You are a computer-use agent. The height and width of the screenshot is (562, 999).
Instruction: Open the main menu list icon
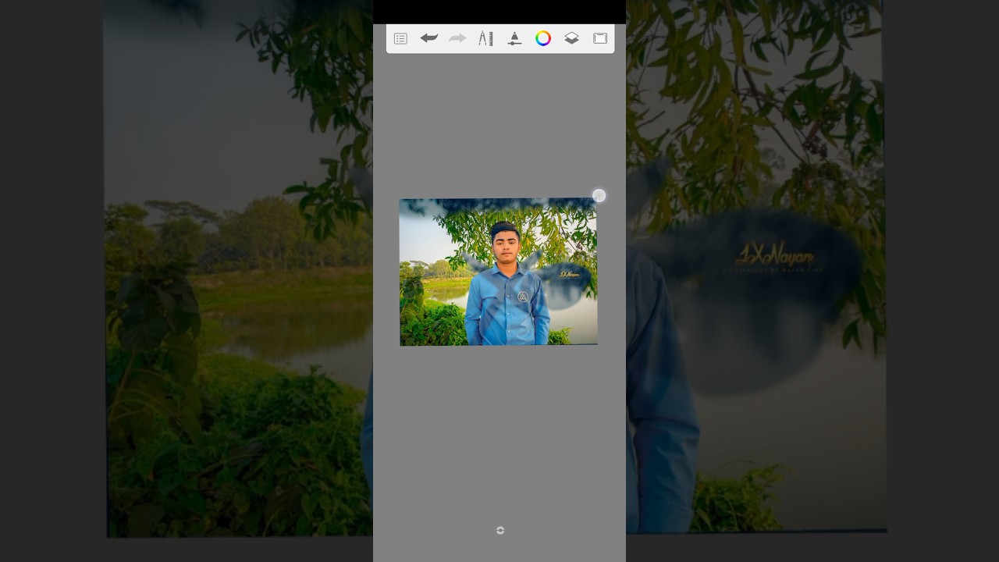click(x=400, y=38)
